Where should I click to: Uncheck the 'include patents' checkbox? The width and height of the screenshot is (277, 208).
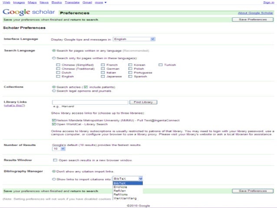pos(86,87)
